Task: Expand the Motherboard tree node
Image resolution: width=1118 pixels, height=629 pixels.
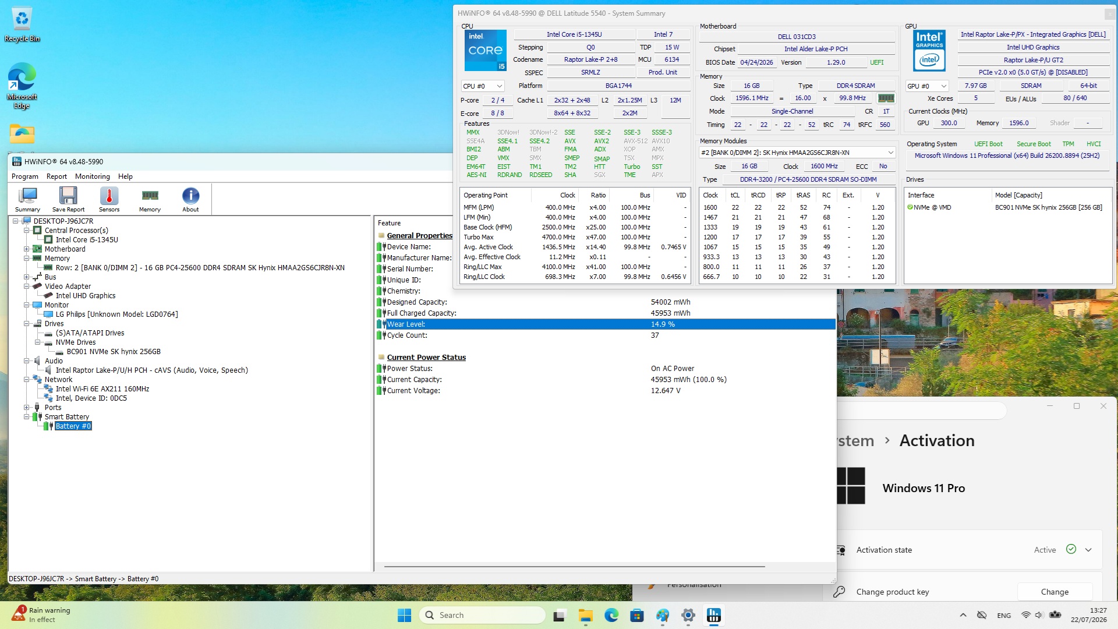Action: 26,249
